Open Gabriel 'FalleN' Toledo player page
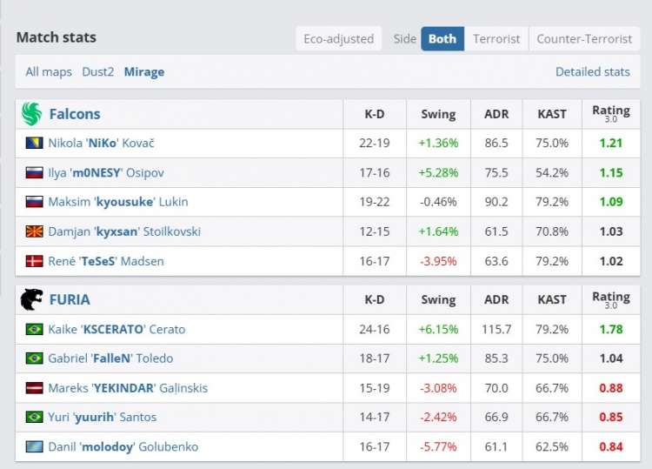Viewport: 652px width, 469px height. click(110, 358)
